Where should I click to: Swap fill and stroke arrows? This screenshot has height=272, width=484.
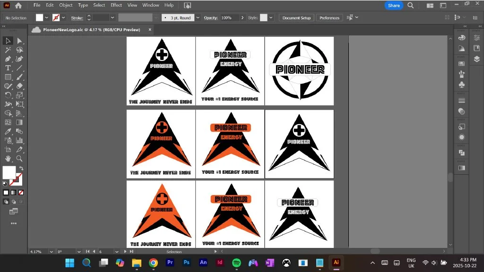pos(21,169)
